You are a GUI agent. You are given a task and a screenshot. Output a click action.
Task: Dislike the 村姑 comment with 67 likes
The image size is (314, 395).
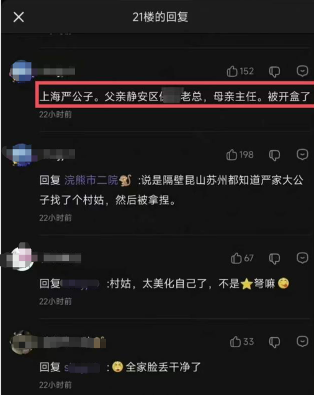[274, 259]
